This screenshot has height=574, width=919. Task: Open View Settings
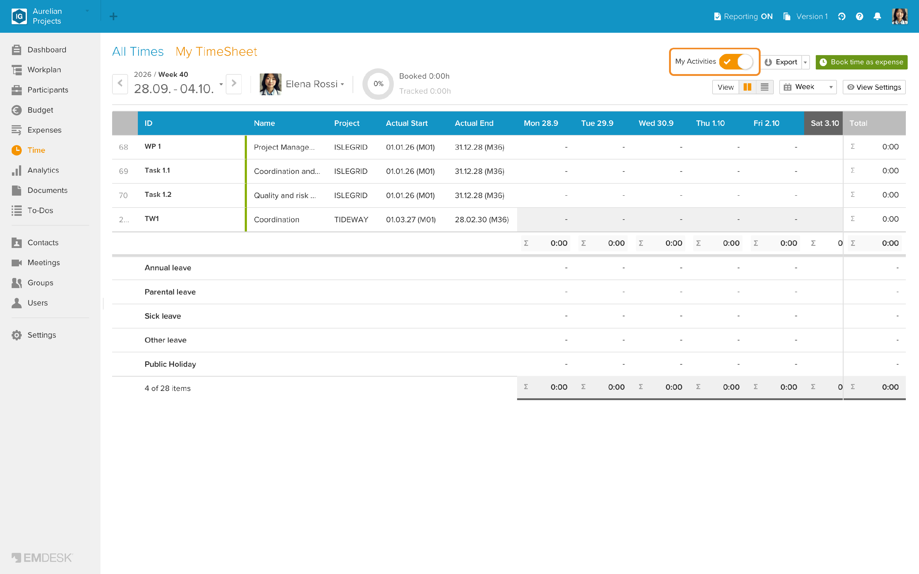pyautogui.click(x=874, y=87)
